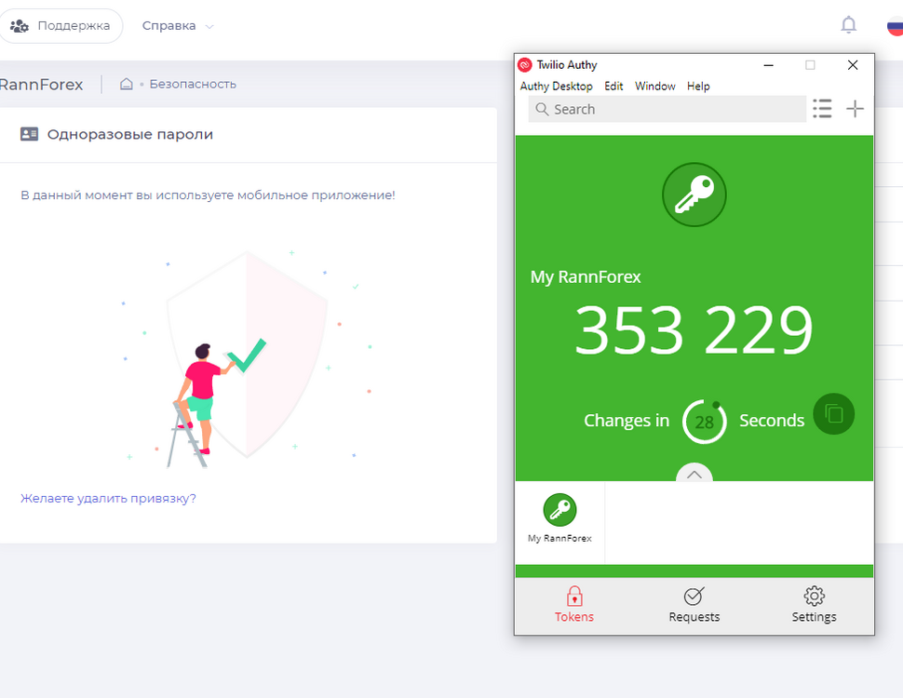
Task: Click the Russian flag language icon
Action: click(895, 26)
